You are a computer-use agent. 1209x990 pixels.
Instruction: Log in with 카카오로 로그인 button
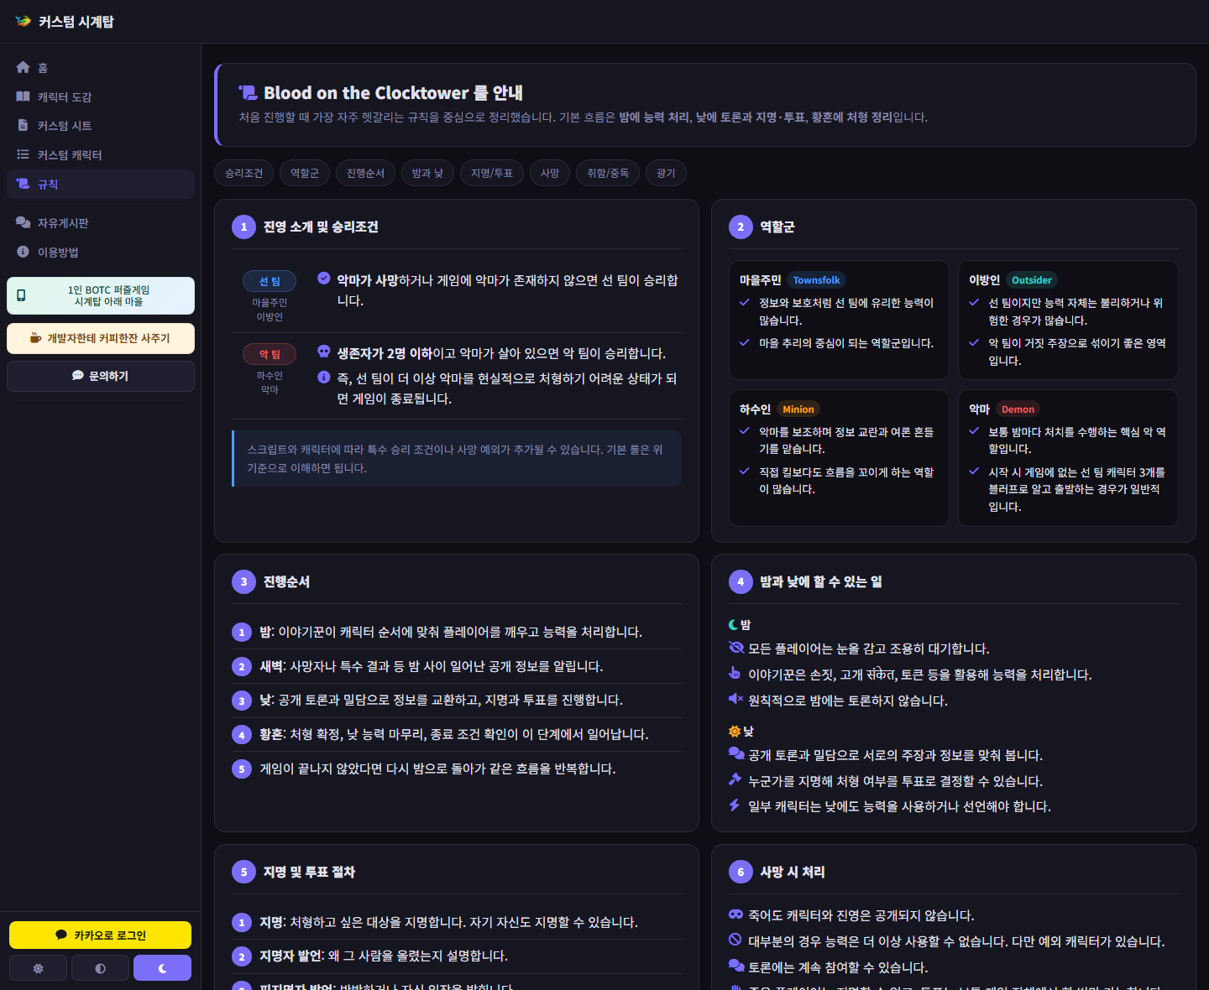pos(101,935)
